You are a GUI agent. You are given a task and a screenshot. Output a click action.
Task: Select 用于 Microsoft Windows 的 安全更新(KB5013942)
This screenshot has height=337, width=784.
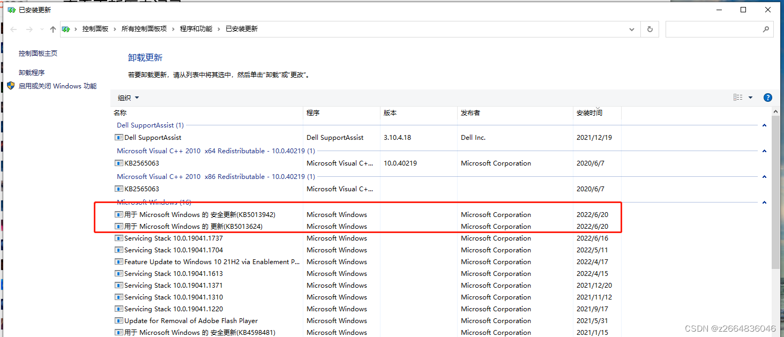click(x=200, y=215)
